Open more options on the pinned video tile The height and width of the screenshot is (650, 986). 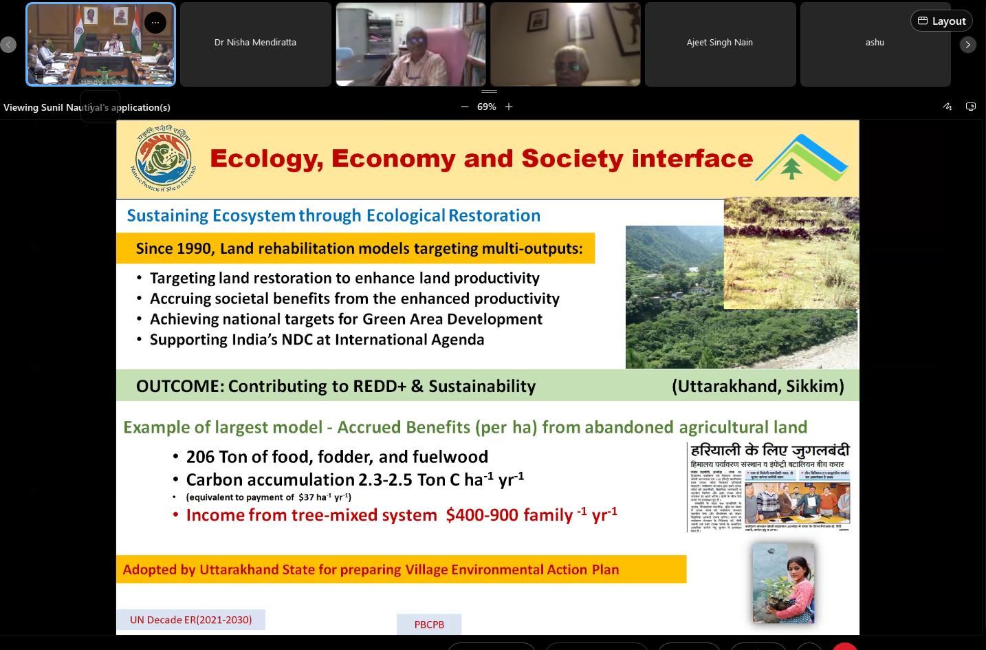155,23
